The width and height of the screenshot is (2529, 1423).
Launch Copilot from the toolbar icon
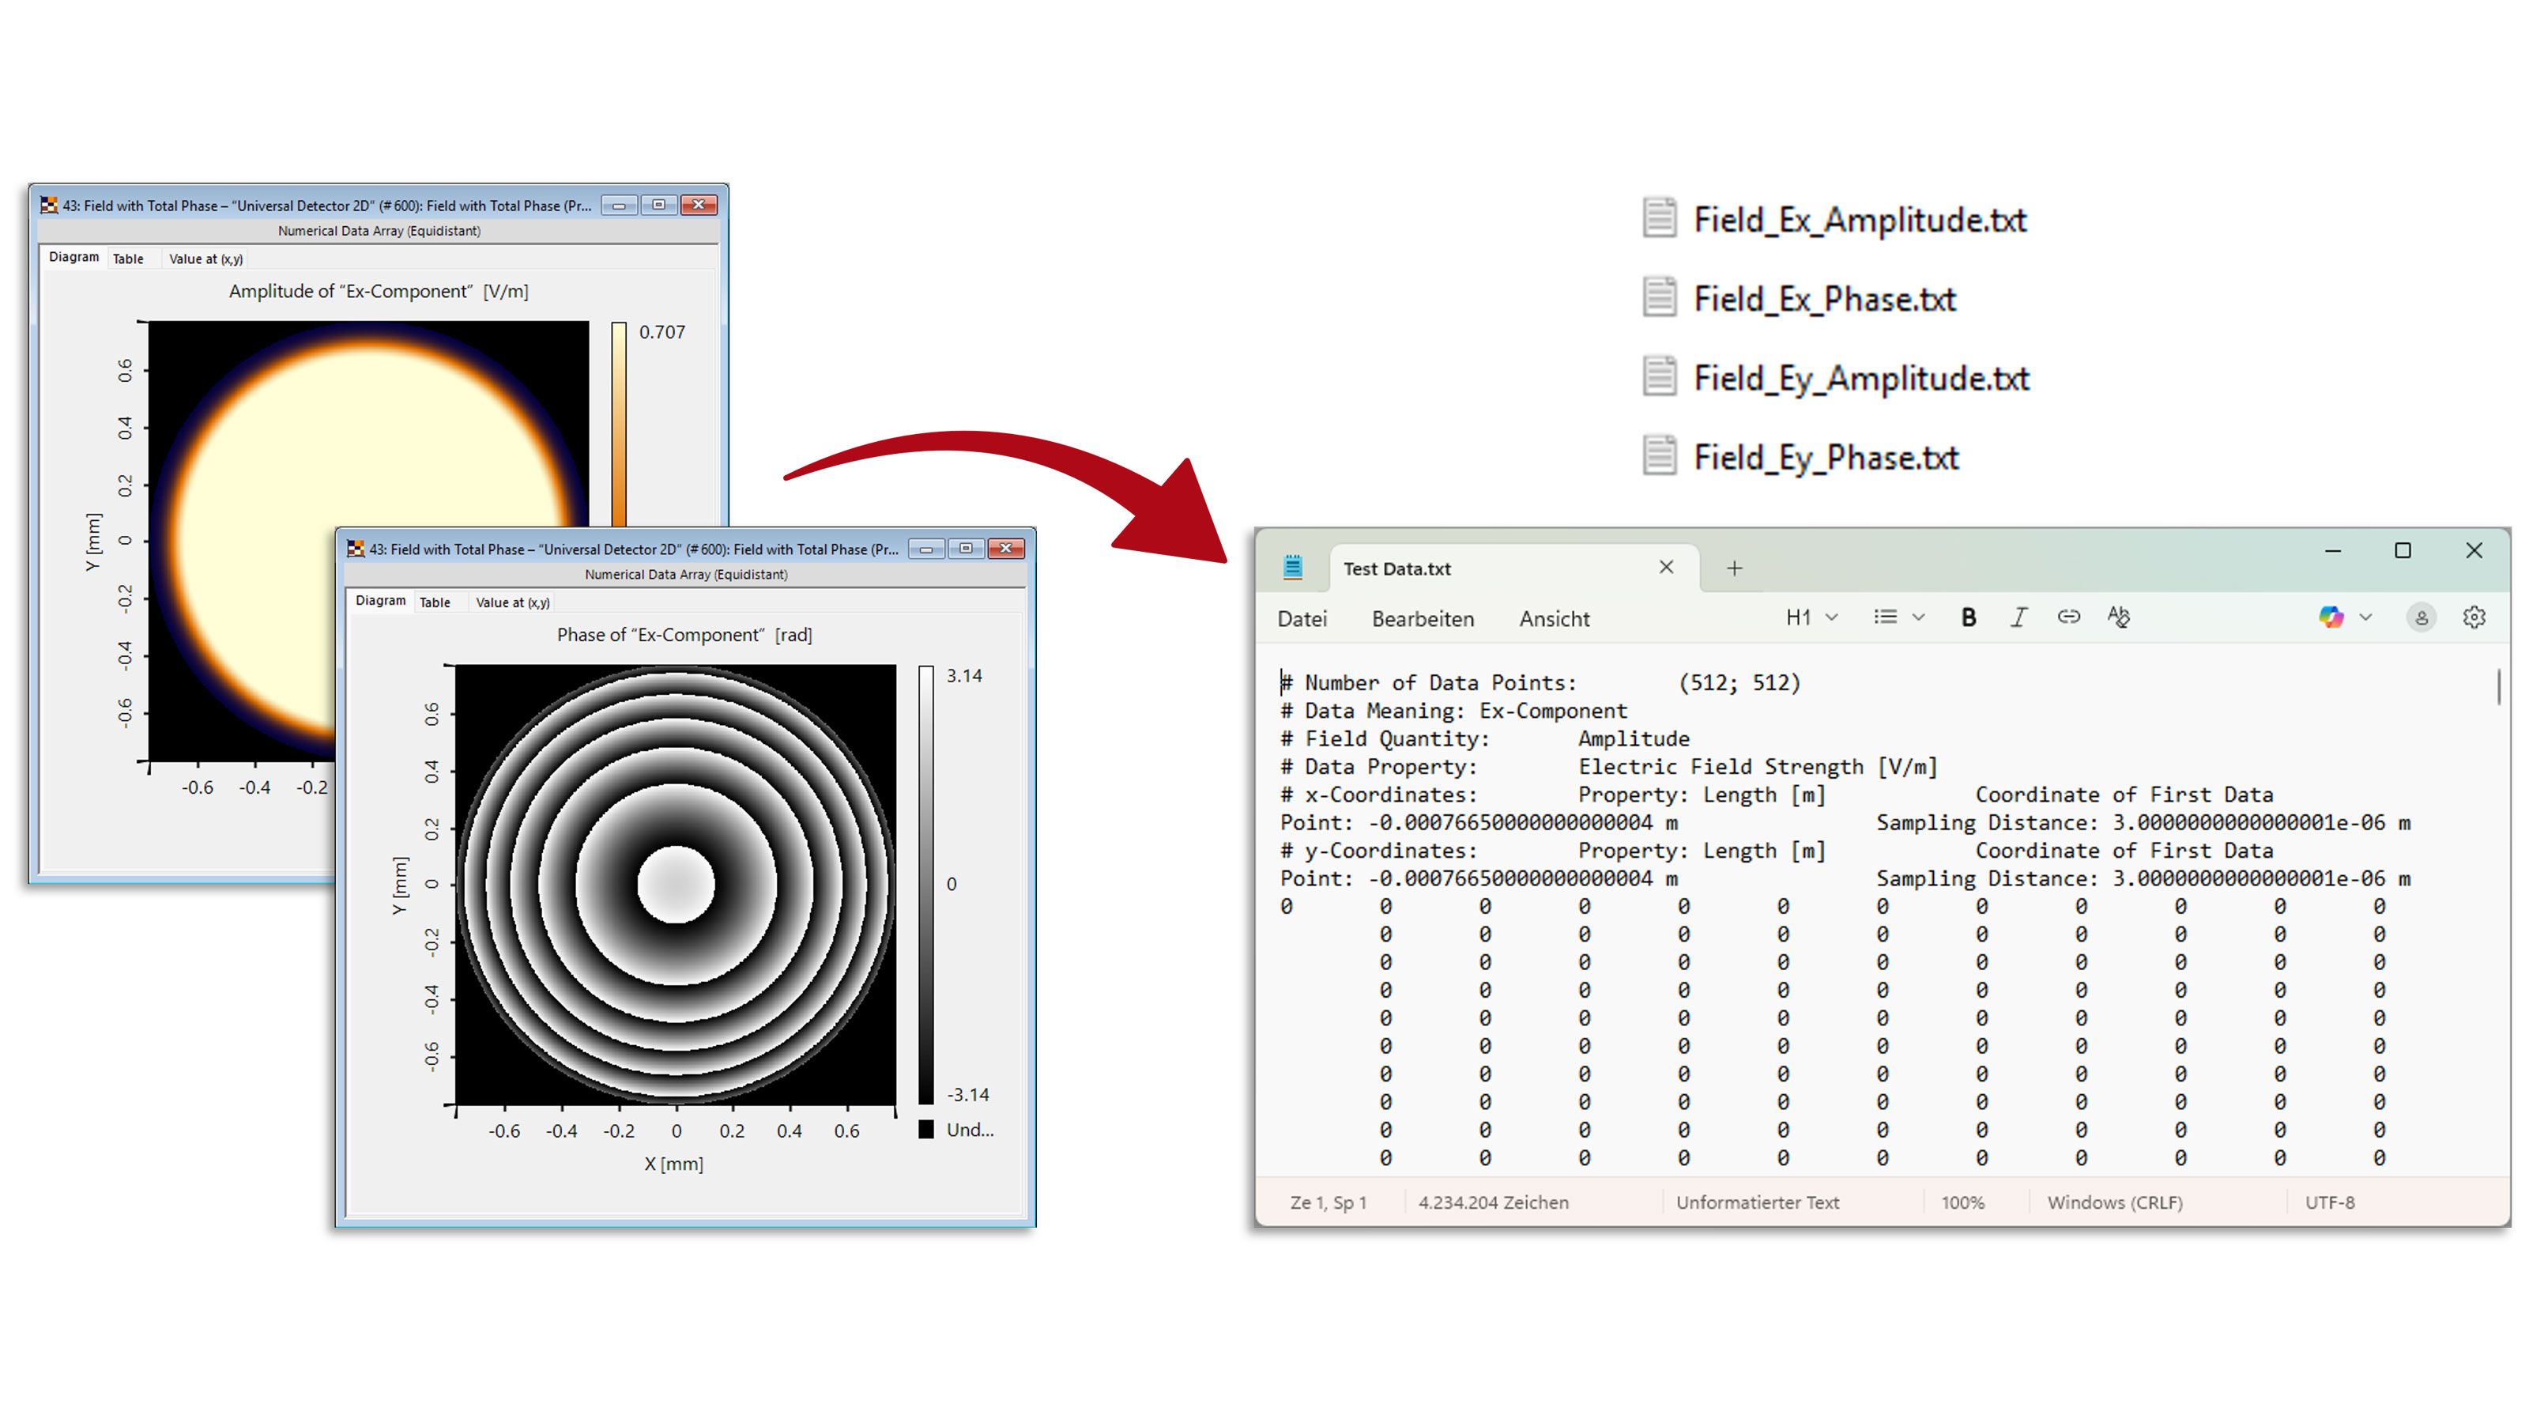[2331, 617]
